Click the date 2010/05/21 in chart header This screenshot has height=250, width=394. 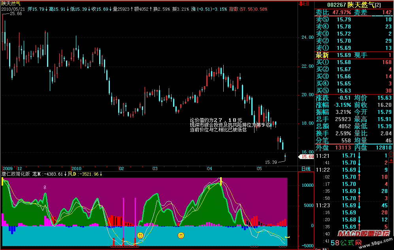(13, 9)
